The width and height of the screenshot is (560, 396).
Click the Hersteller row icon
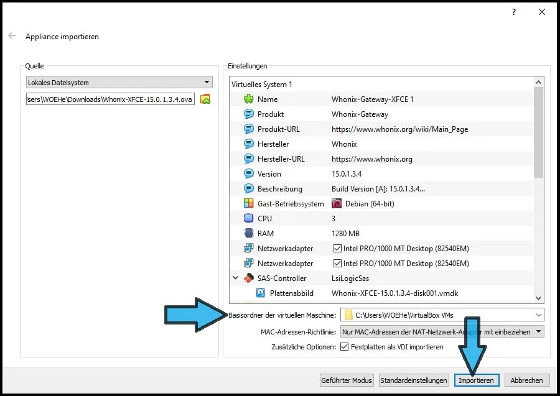[248, 144]
